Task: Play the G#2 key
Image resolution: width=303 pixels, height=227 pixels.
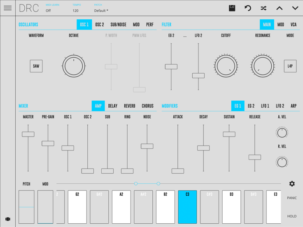Action: click(99, 207)
